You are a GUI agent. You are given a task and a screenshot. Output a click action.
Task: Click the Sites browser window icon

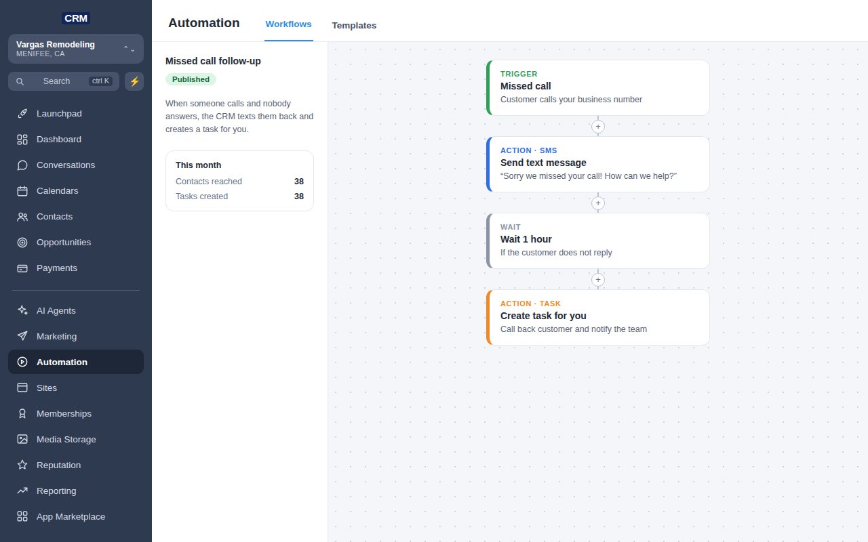[x=22, y=388]
